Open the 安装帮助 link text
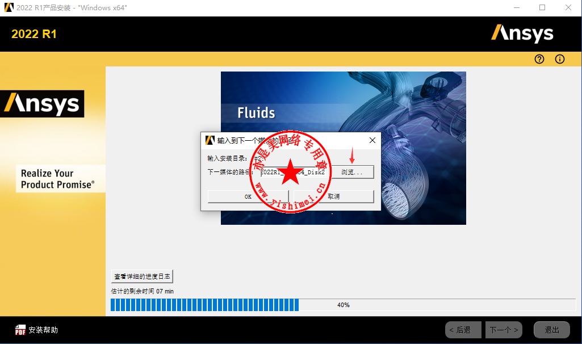 [x=43, y=330]
